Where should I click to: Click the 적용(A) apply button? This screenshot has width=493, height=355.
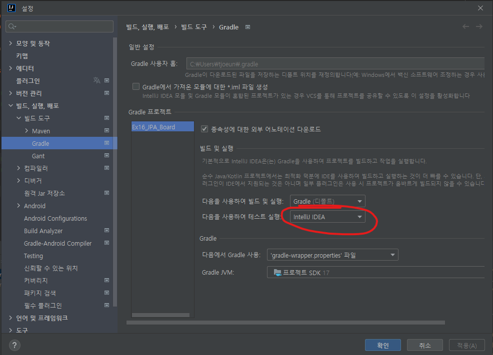pos(466,346)
